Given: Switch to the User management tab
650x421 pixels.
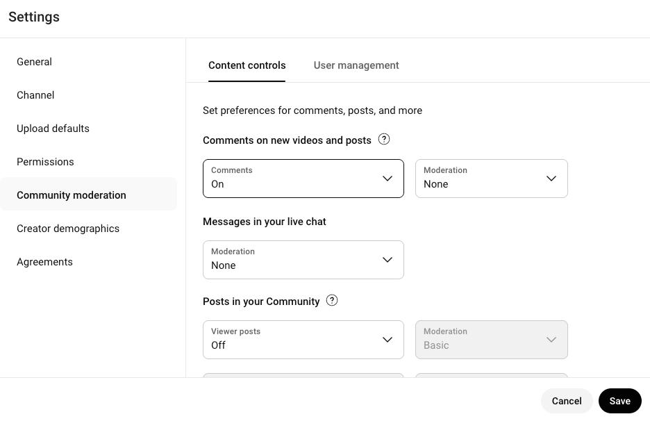Looking at the screenshot, I should tap(356, 65).
